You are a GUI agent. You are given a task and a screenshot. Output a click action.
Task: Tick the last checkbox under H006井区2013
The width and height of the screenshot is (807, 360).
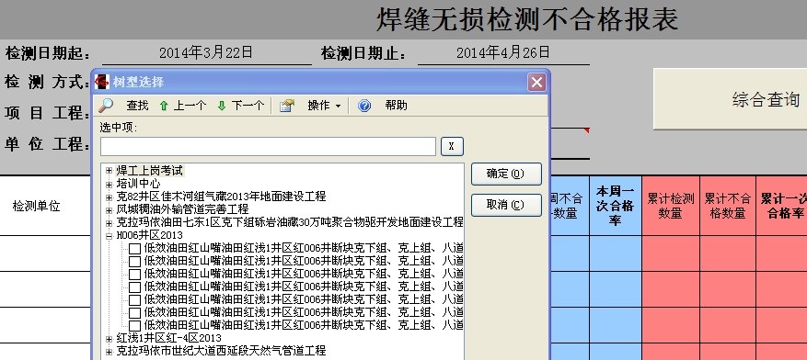[x=135, y=326]
